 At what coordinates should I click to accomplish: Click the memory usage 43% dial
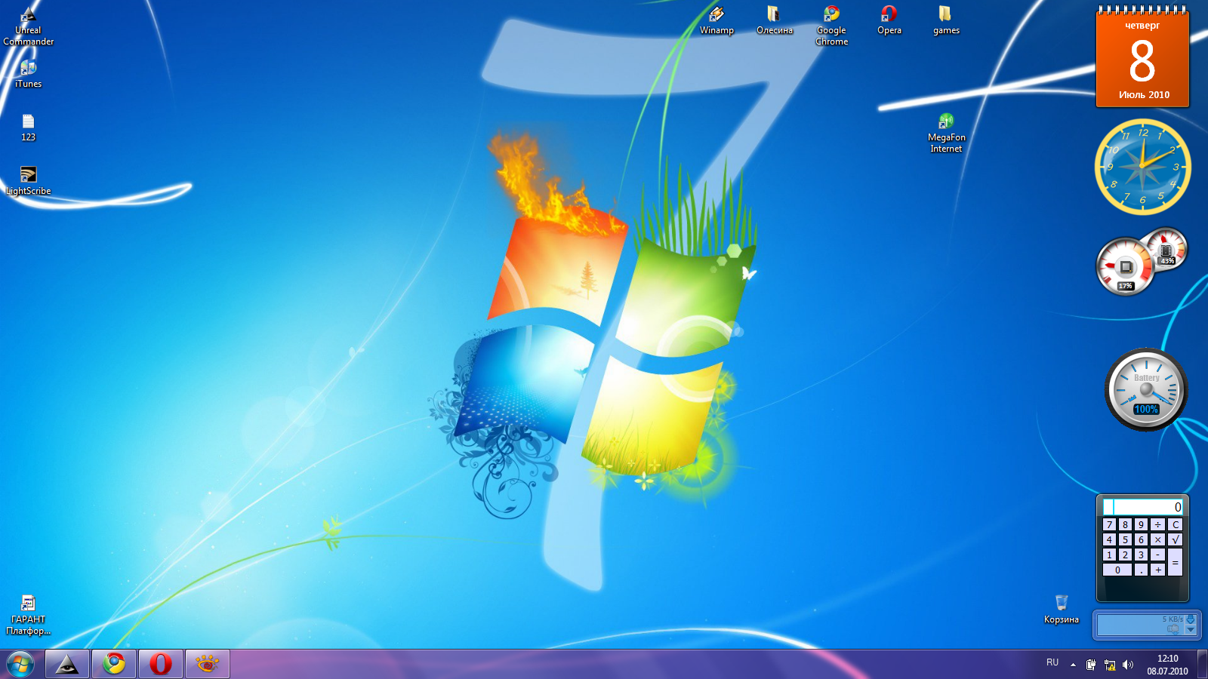click(x=1167, y=249)
